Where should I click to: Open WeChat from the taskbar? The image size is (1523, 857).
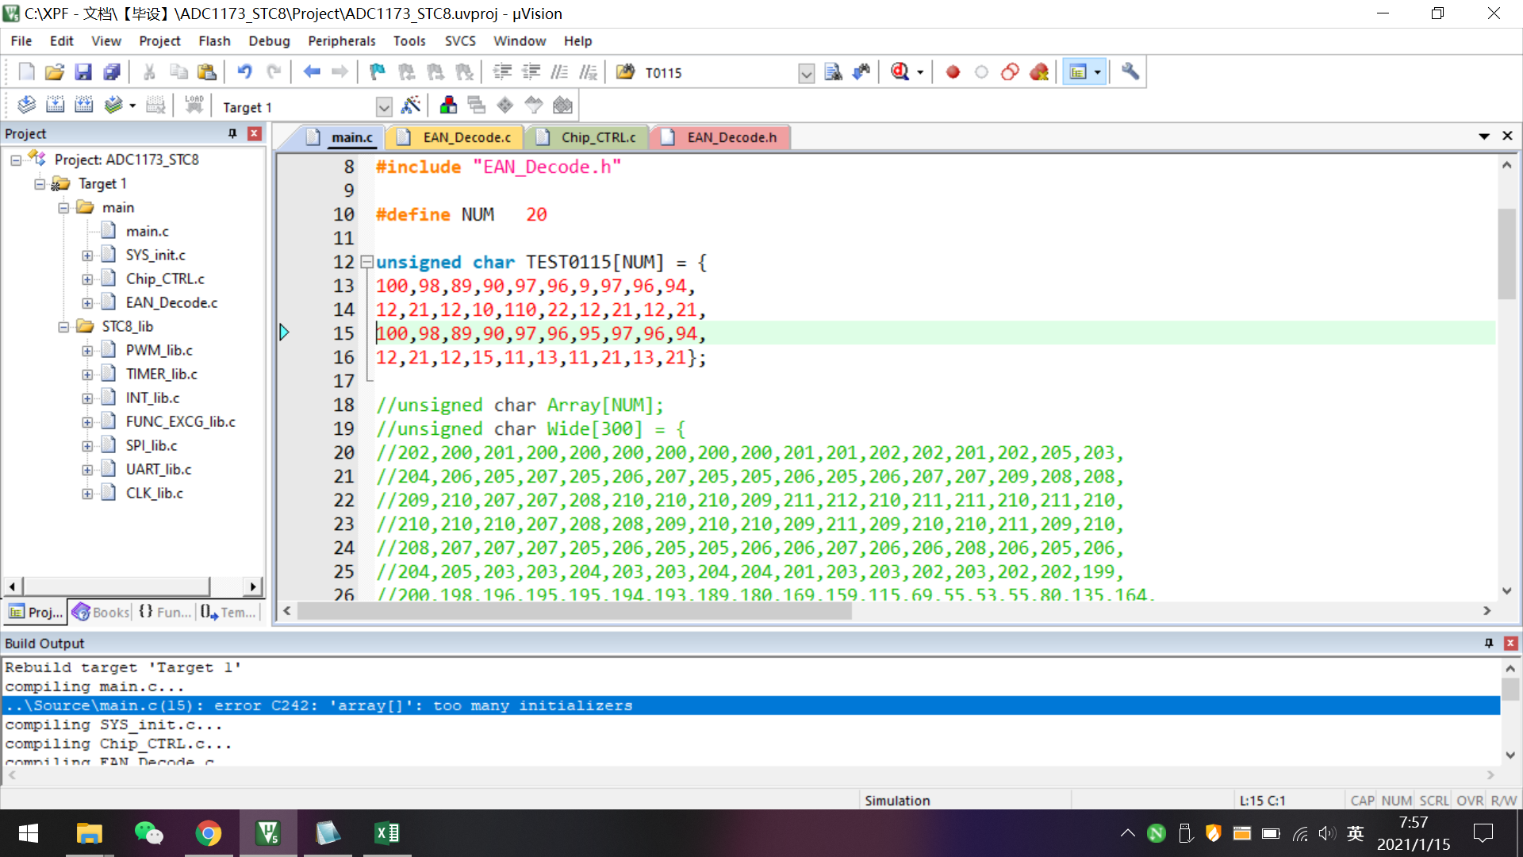(x=148, y=833)
